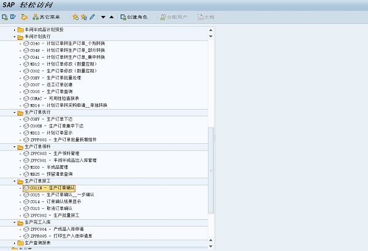Expand the 车间半成品计划预投 folder
368x251 pixels.
click(15, 29)
